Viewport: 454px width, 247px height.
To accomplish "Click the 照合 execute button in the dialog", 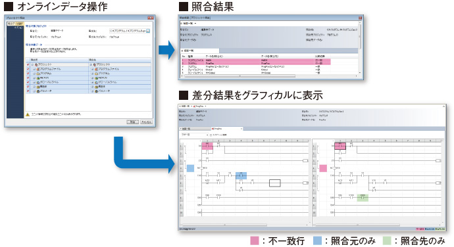I will (x=133, y=122).
